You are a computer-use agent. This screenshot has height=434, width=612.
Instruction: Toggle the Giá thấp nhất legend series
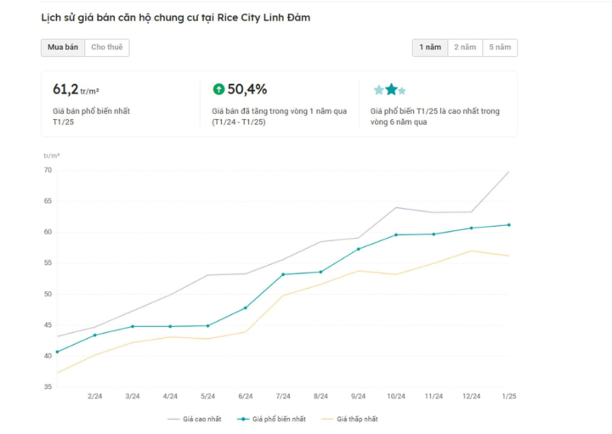point(350,419)
